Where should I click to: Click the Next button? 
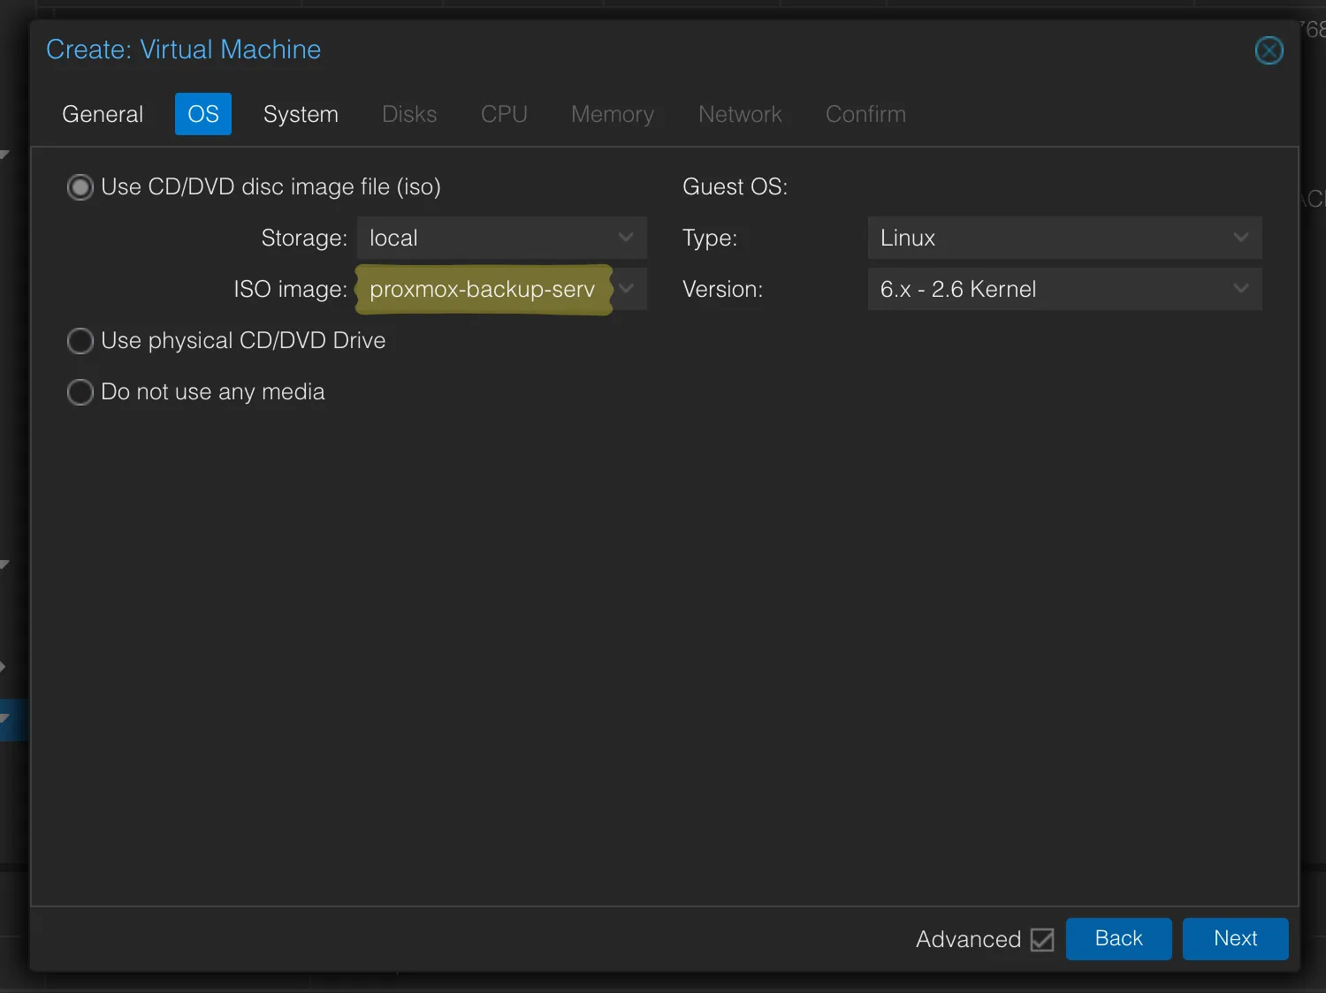click(1236, 938)
